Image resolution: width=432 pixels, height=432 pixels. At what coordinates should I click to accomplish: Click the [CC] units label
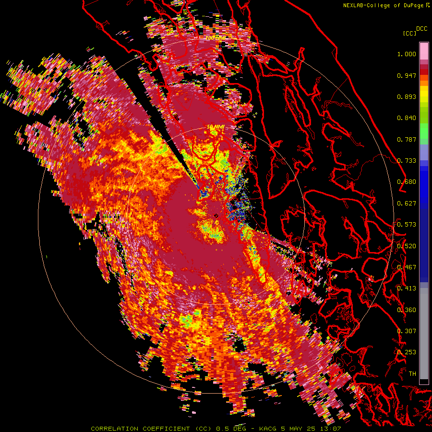click(x=410, y=33)
